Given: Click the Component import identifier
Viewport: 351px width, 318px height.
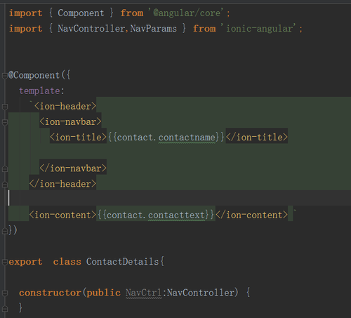Looking at the screenshot, I should [x=81, y=13].
